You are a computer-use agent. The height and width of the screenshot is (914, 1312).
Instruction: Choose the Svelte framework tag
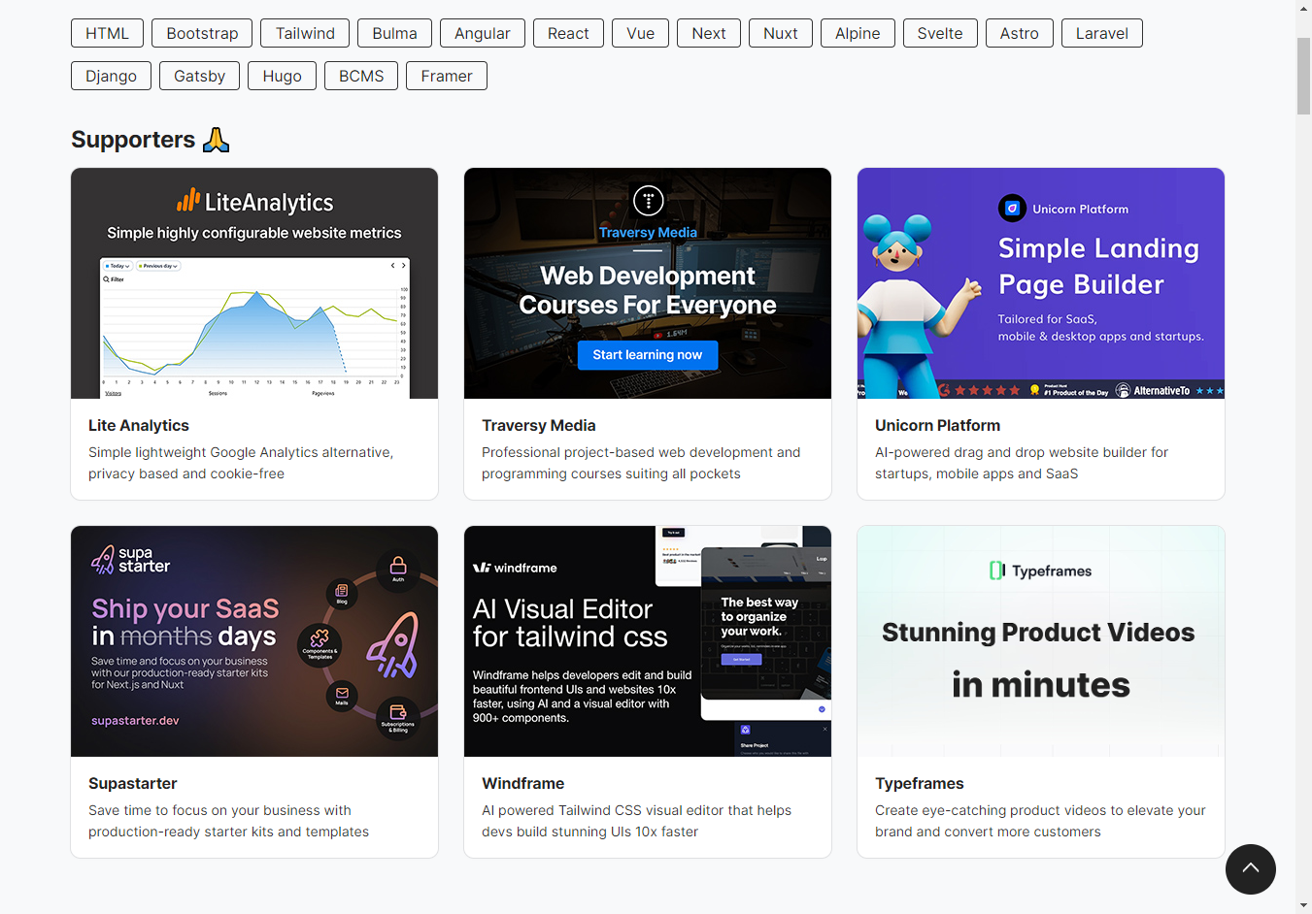tap(939, 33)
